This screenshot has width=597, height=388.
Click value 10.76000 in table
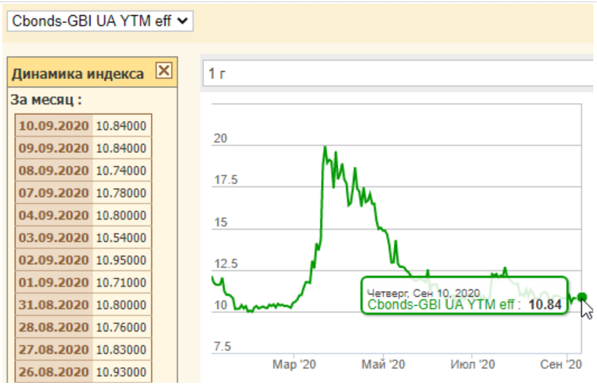[x=121, y=327]
